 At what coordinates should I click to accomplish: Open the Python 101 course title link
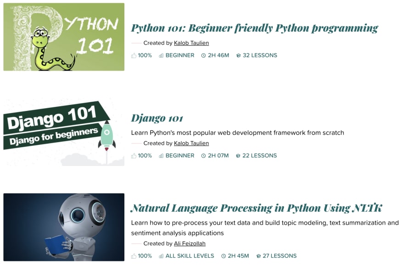tap(254, 28)
